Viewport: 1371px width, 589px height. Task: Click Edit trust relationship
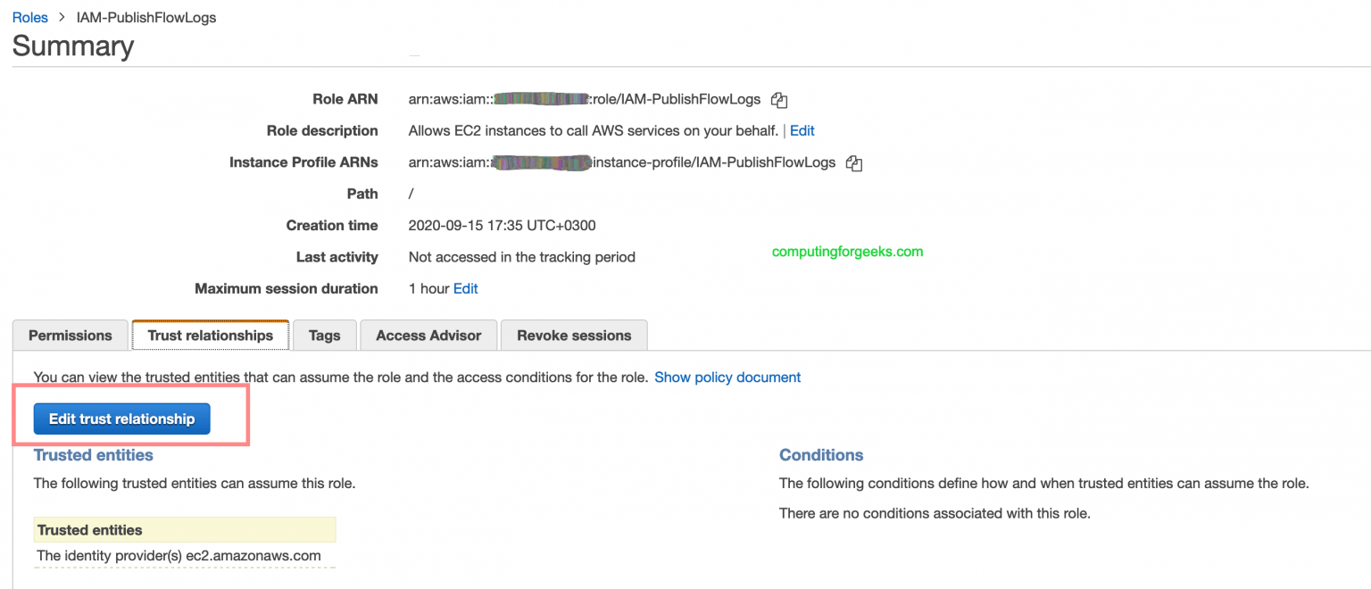(121, 419)
